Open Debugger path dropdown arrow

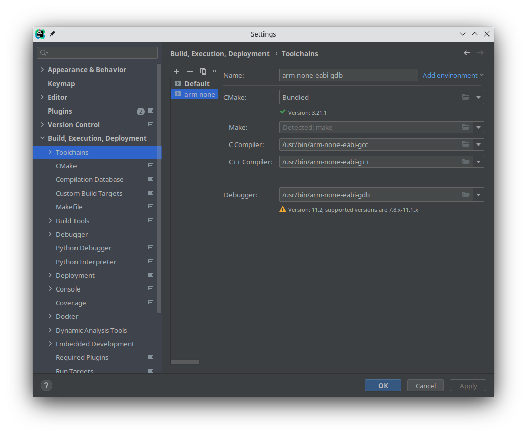[478, 195]
